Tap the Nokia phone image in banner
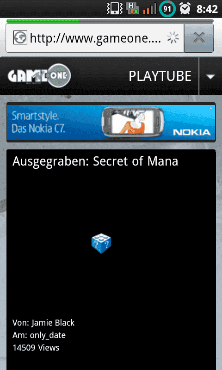 pos(133,122)
